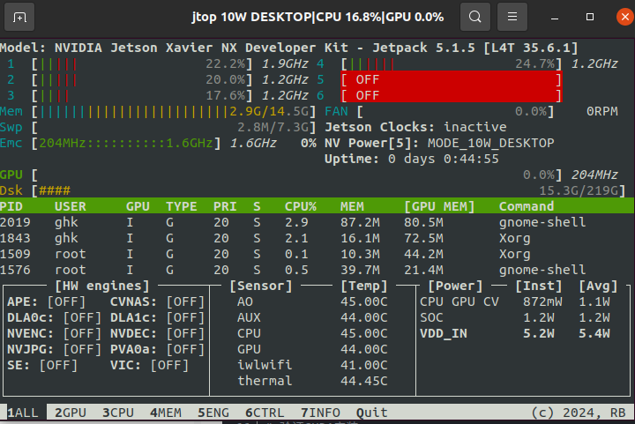
Task: Click the 'SE: [OFF]' engine entry
Action: pos(42,365)
